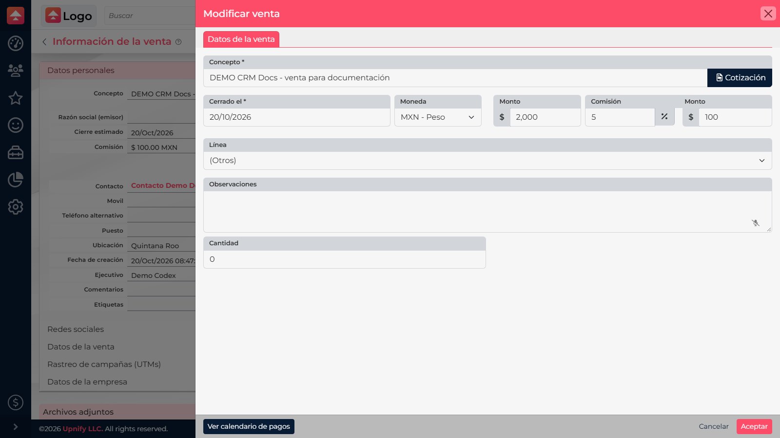Open the smiley face icon in sidebar
The image size is (780, 438).
point(16,125)
